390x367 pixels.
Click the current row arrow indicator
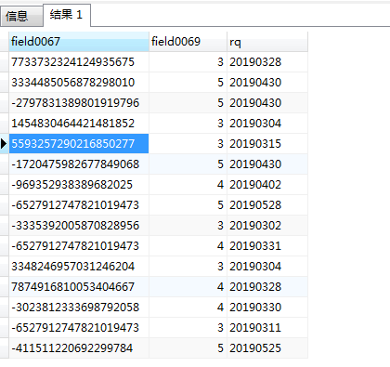point(4,144)
